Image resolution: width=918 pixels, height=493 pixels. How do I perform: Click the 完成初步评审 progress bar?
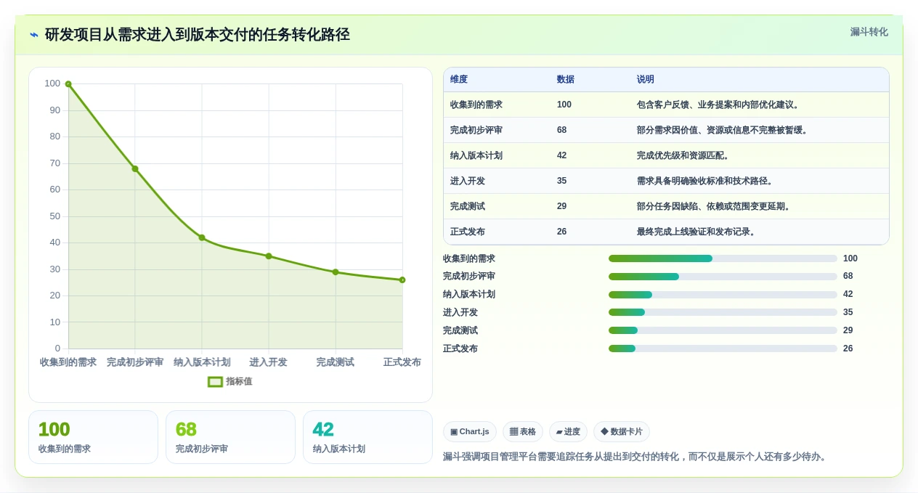click(723, 277)
